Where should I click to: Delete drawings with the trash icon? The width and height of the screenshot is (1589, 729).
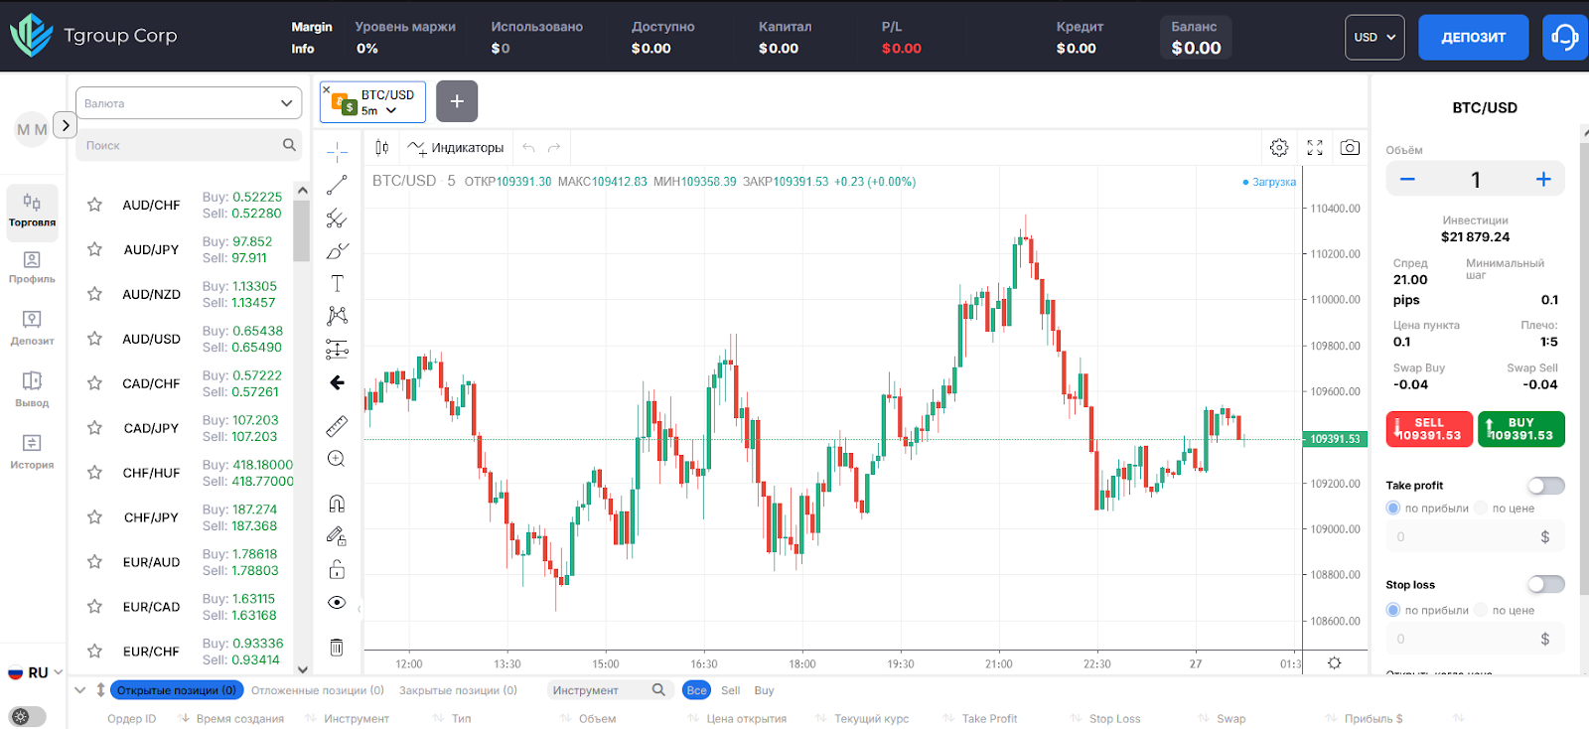[337, 648]
